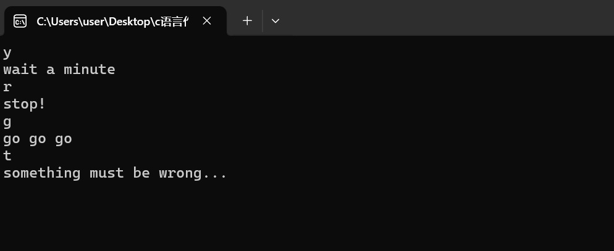
Task: Open a new terminal tab with plus
Action: tap(247, 21)
